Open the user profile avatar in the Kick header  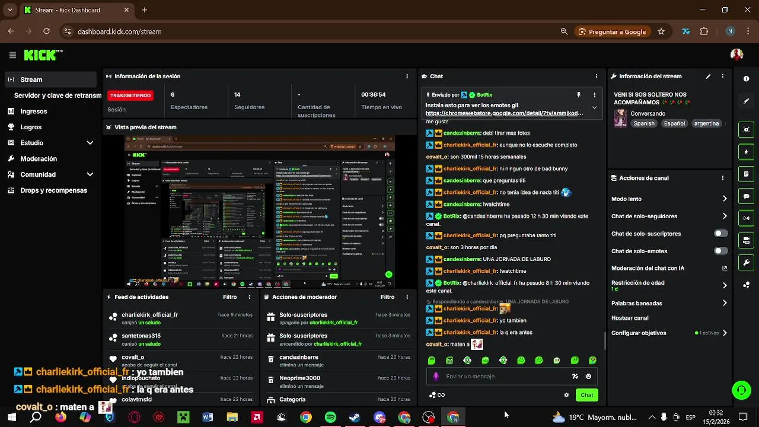736,55
